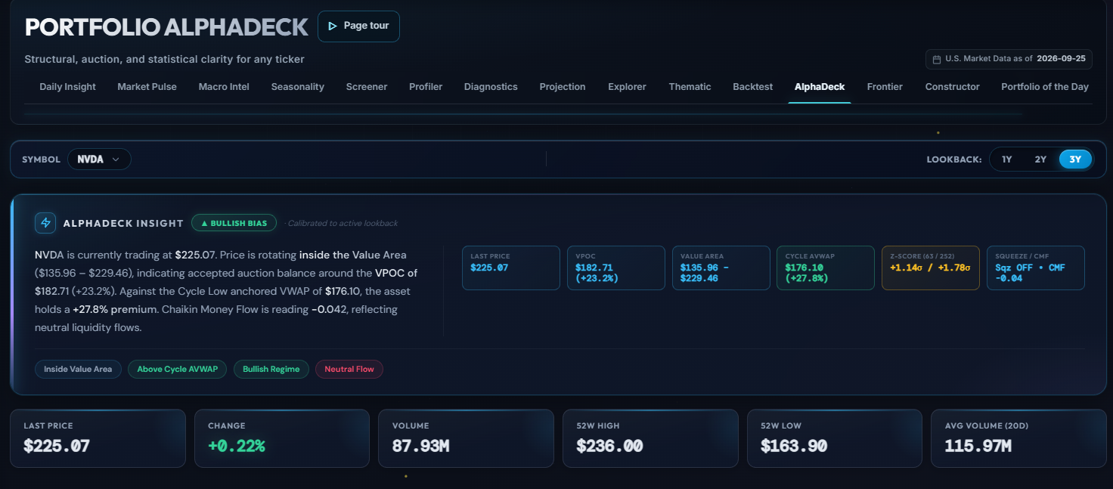Click the date 2026-09-25
The image size is (1113, 489).
coord(1062,59)
